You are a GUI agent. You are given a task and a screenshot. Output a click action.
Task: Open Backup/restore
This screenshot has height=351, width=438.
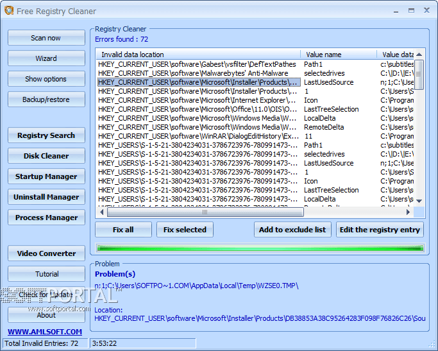(x=46, y=99)
